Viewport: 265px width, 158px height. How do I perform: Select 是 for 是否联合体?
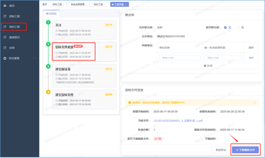225,28
